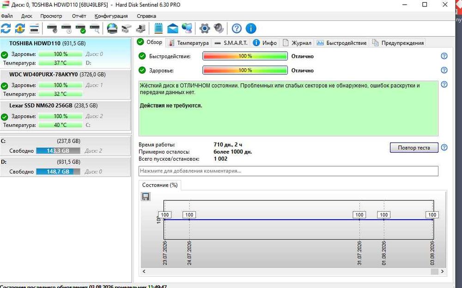Switch to the Инфо tab
The image size is (462, 288).
pos(265,43)
